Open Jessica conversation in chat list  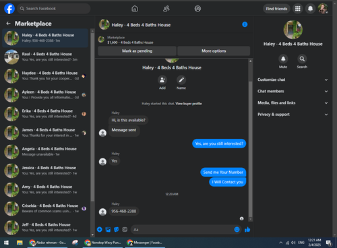[x=45, y=170]
